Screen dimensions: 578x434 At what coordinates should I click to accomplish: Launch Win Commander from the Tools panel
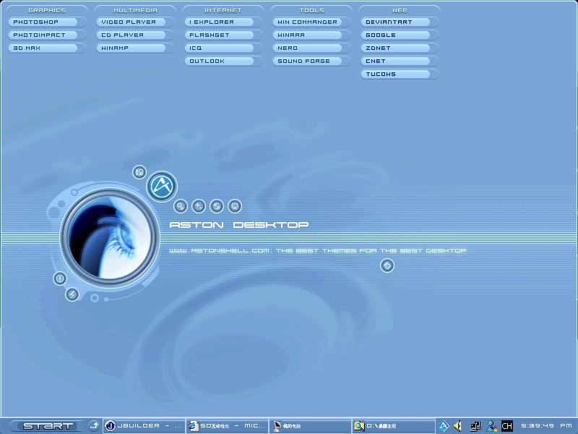coord(311,22)
